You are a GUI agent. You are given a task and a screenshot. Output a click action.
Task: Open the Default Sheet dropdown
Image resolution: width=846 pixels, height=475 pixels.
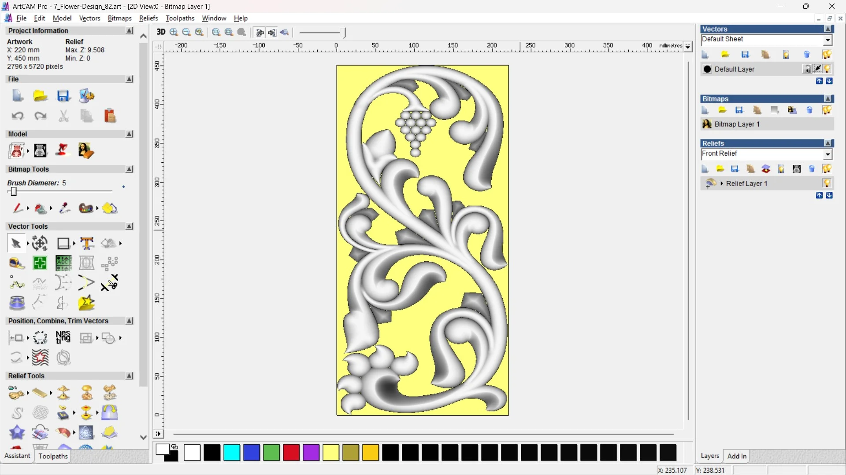[828, 40]
